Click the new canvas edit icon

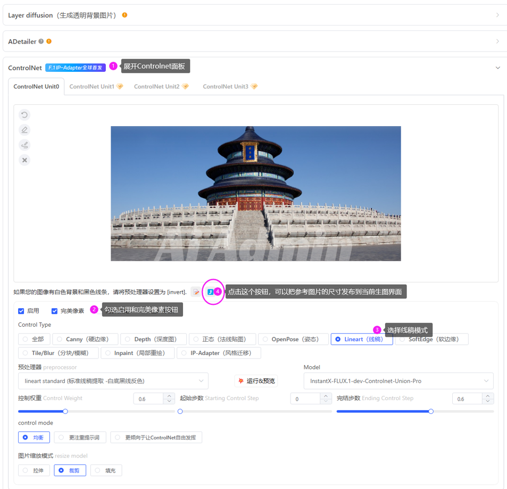(x=196, y=292)
